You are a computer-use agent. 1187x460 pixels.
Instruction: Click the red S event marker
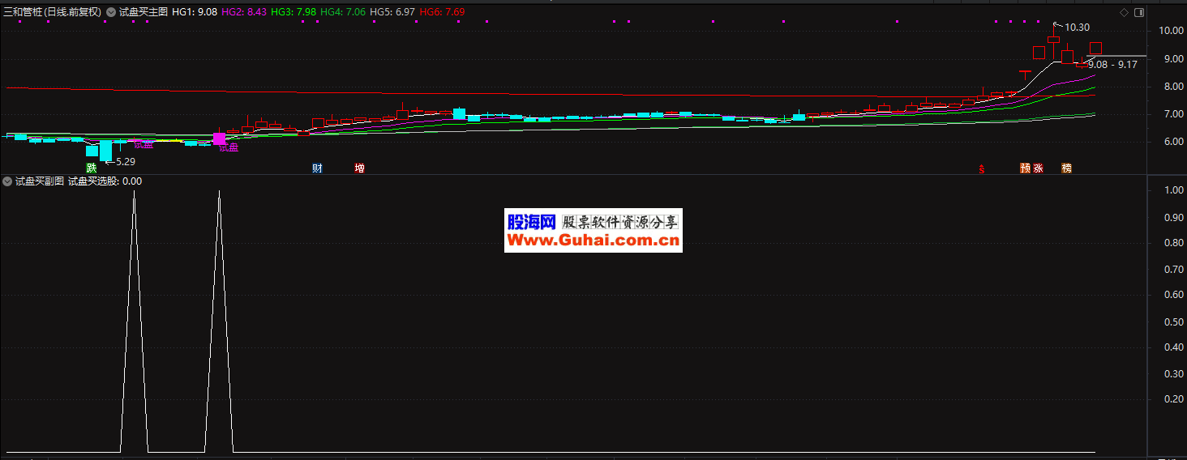982,168
